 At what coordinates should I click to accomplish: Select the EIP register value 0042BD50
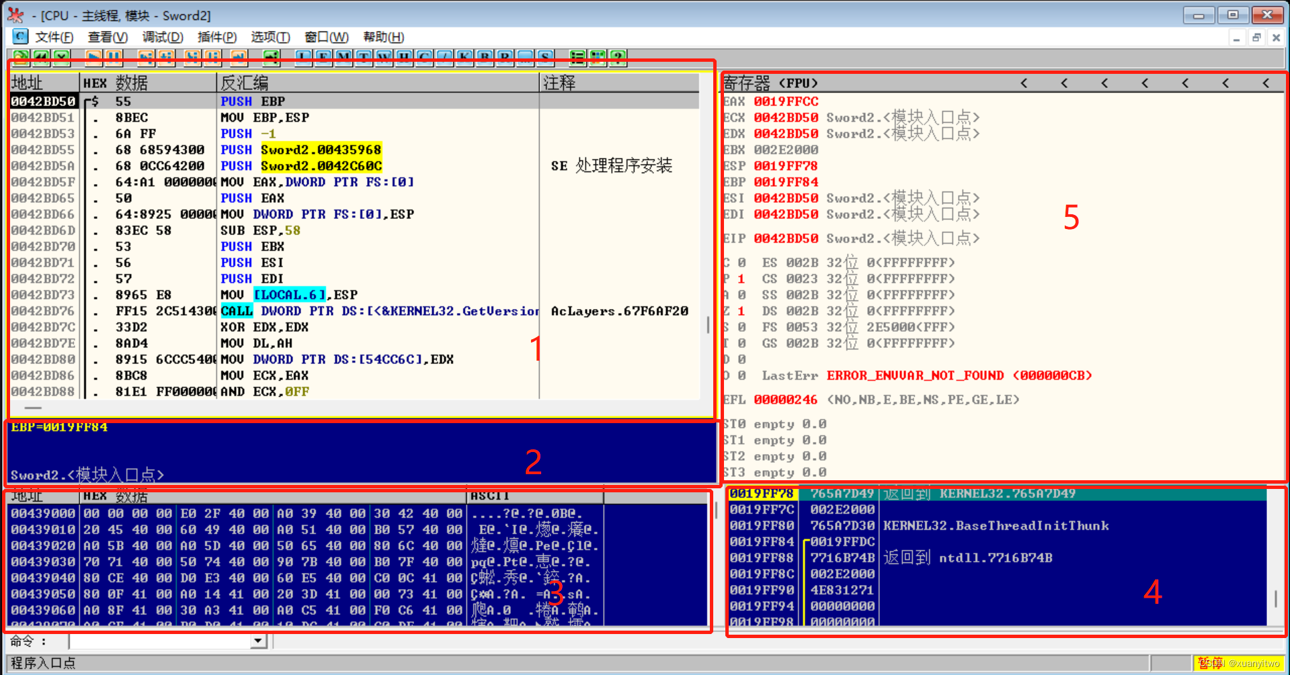point(786,238)
